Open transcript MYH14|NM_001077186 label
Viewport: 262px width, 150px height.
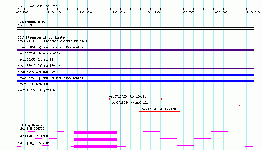click(x=34, y=143)
